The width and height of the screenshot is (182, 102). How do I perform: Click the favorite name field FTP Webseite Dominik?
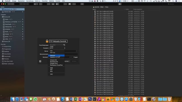click(58, 41)
